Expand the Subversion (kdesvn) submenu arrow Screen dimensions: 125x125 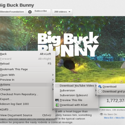pyautogui.click(x=96, y=95)
